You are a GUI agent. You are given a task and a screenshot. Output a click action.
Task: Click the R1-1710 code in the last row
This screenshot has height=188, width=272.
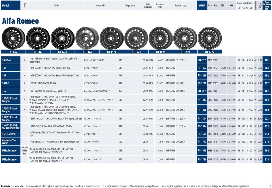point(202,159)
